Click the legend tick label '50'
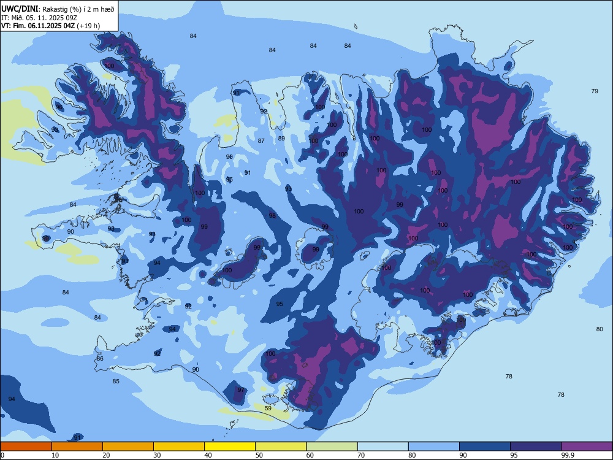 [x=259, y=455]
